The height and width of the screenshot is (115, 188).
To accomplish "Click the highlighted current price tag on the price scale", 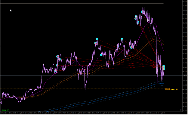I will (185, 75).
